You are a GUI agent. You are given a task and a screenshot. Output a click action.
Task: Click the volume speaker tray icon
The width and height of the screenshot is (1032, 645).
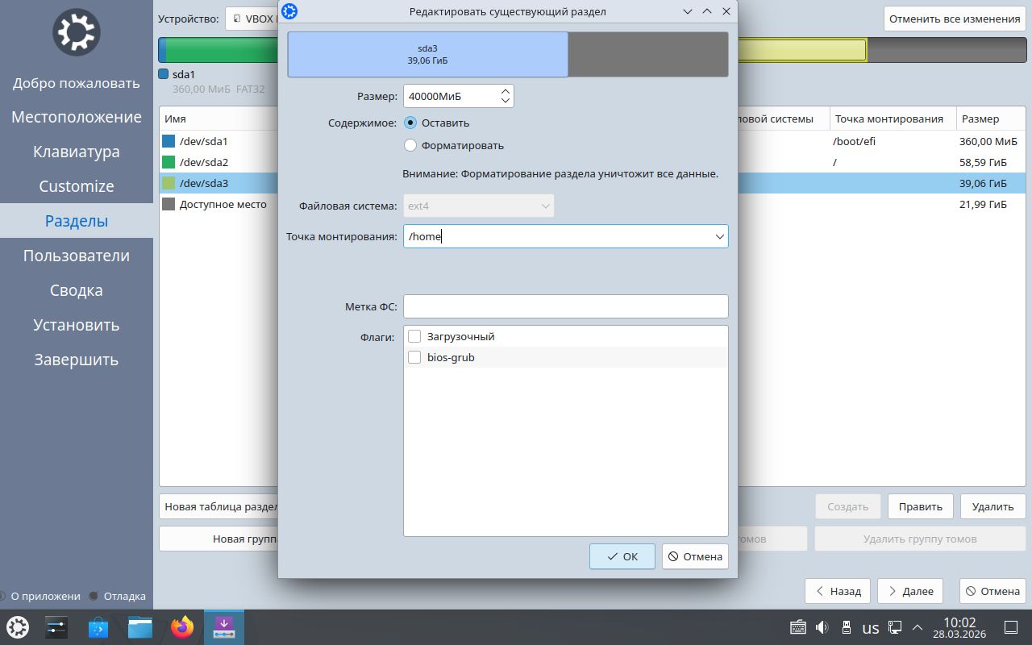point(822,627)
